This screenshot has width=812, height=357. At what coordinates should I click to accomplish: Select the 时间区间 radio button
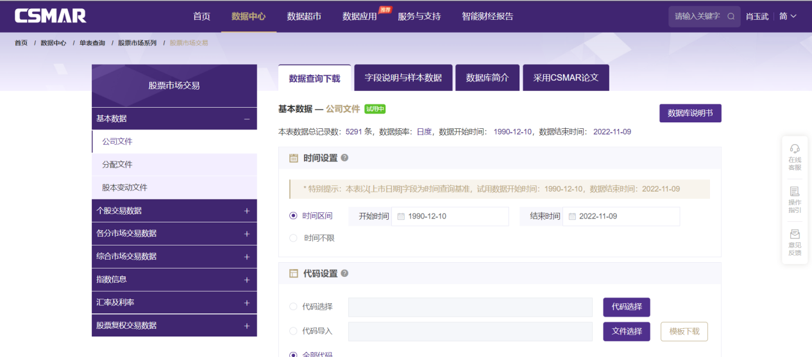click(293, 216)
